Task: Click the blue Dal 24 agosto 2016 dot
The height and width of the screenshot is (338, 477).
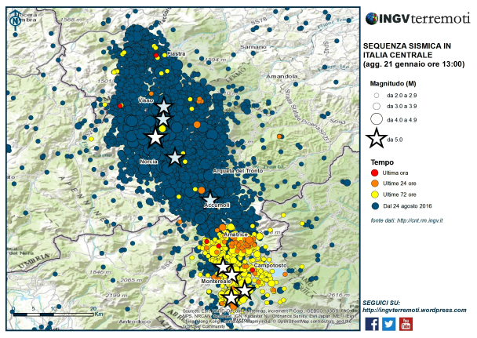Action: pos(375,206)
